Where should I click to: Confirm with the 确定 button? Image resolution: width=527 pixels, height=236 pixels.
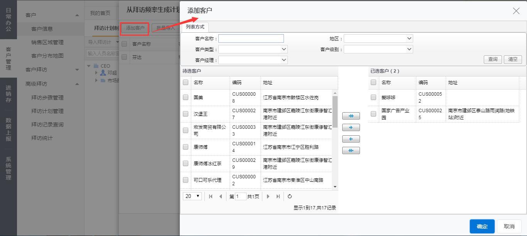pos(482,226)
